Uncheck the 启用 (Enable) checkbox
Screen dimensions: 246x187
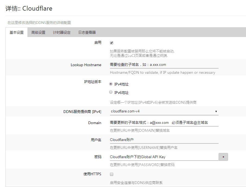click(112, 43)
